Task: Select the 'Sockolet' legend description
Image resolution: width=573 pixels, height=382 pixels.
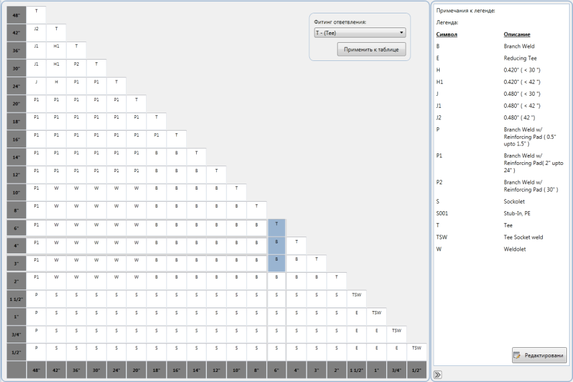Action: point(514,202)
